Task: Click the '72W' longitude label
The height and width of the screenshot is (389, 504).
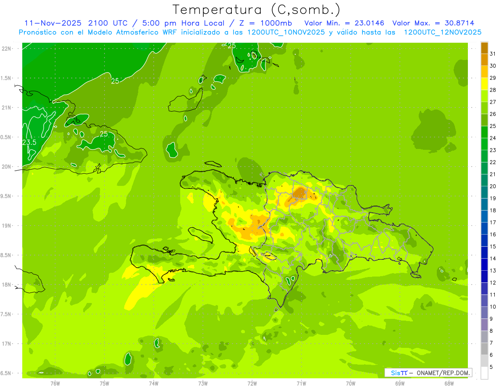Action: tap(252, 383)
